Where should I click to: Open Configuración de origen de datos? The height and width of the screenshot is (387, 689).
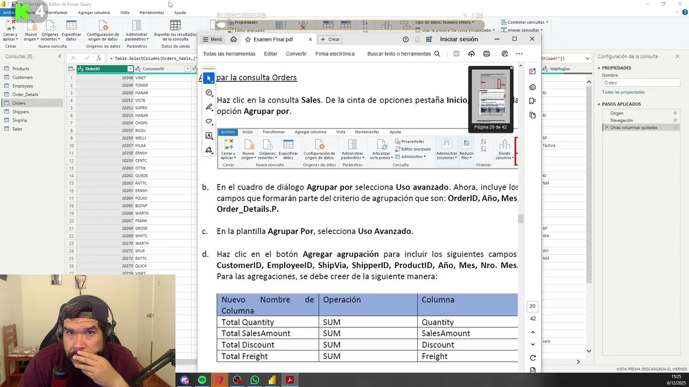click(103, 30)
